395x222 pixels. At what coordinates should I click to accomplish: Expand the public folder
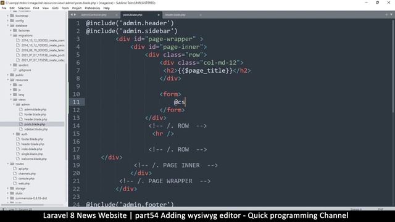[8, 75]
